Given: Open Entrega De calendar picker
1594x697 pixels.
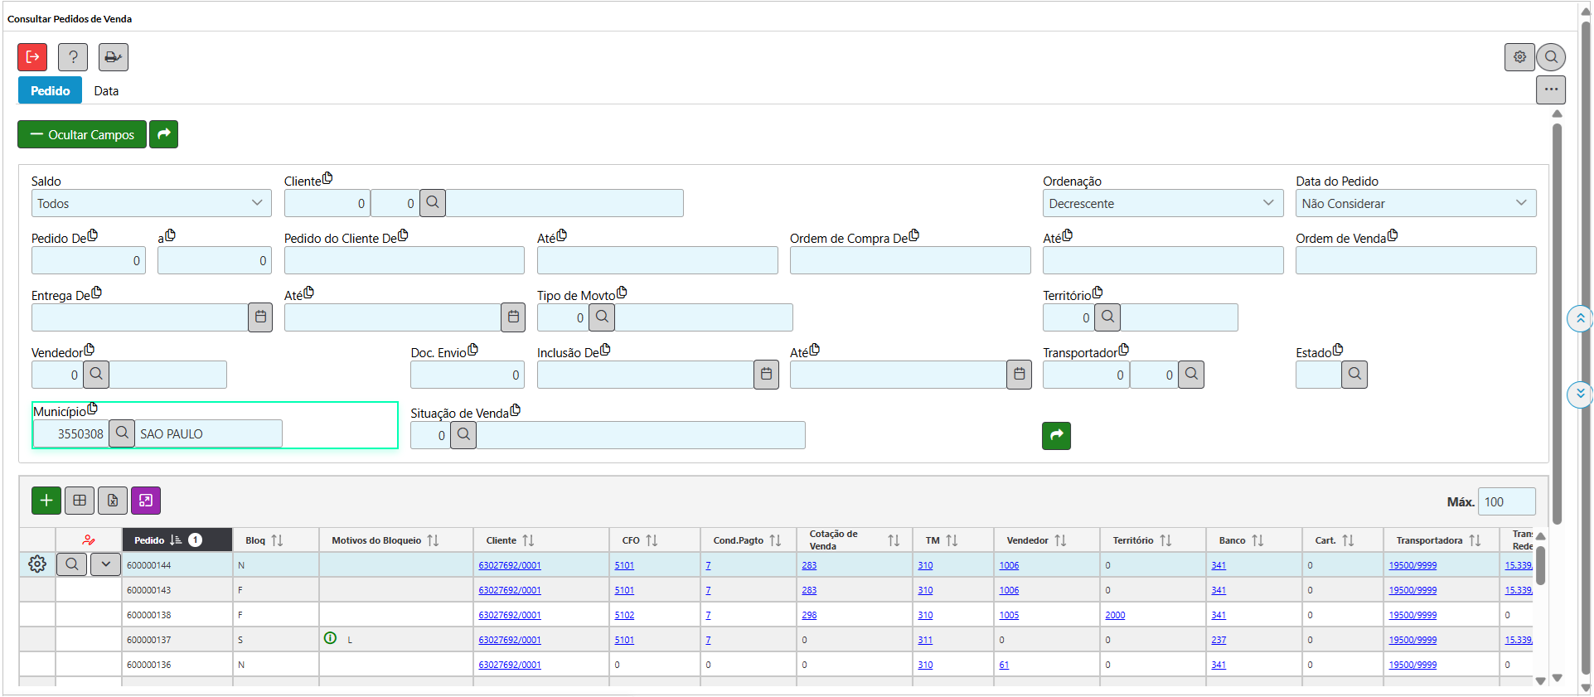Looking at the screenshot, I should (260, 317).
